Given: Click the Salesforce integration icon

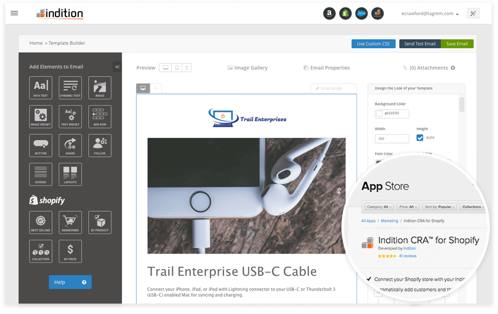Looking at the screenshot, I should click(362, 14).
